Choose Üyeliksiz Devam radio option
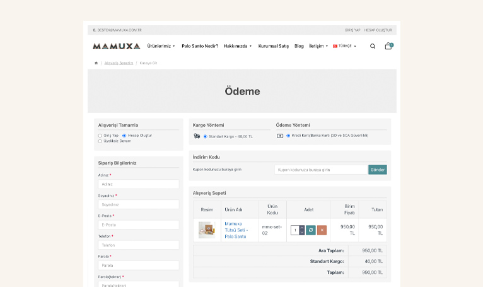Image resolution: width=483 pixels, height=287 pixels. [x=100, y=141]
